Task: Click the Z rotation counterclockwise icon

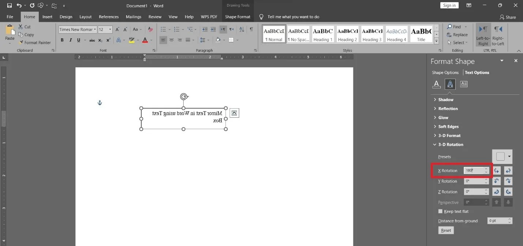Action: click(x=496, y=191)
